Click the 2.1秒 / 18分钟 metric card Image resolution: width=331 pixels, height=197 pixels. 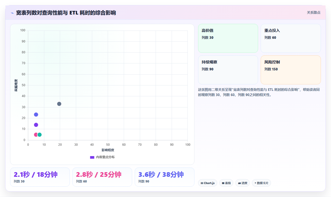click(x=40, y=177)
